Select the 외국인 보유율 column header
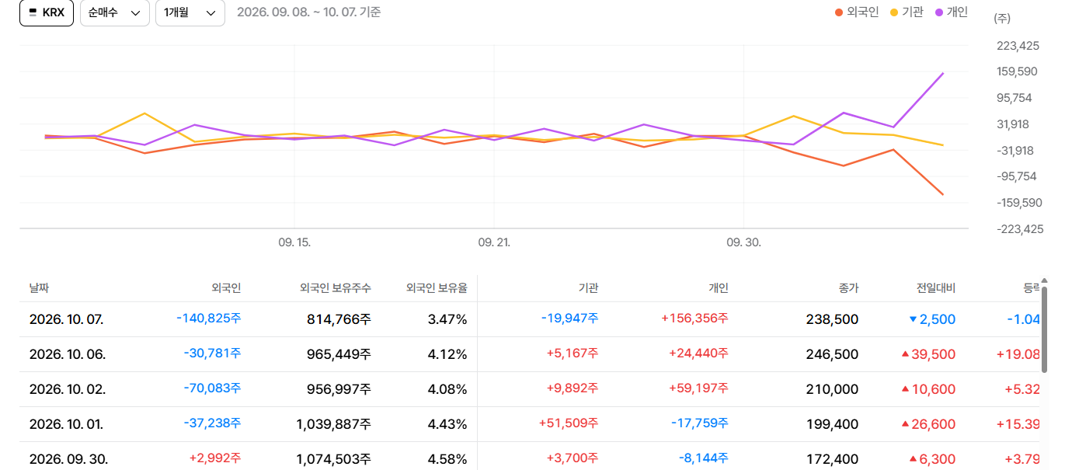The height and width of the screenshot is (470, 1065). (437, 288)
